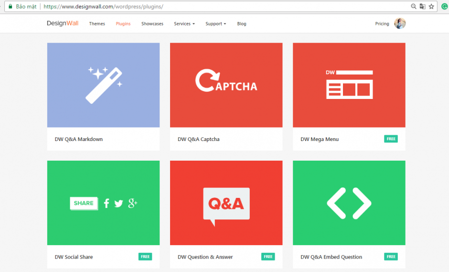Bookmark this page with the star icon
The height and width of the screenshot is (272, 449).
(x=431, y=6)
